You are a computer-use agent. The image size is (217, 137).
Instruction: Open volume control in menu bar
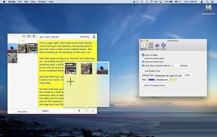156,2
